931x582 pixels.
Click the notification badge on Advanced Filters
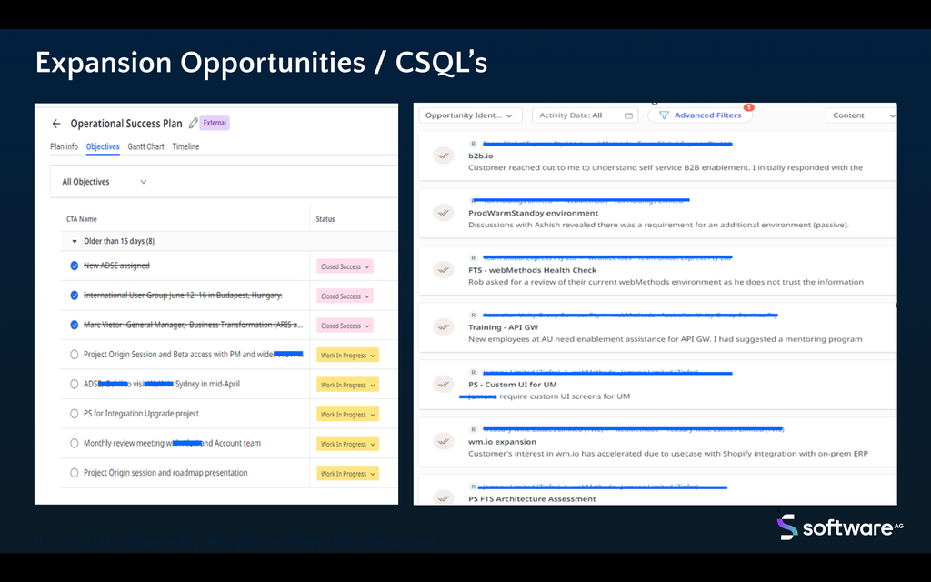click(749, 107)
